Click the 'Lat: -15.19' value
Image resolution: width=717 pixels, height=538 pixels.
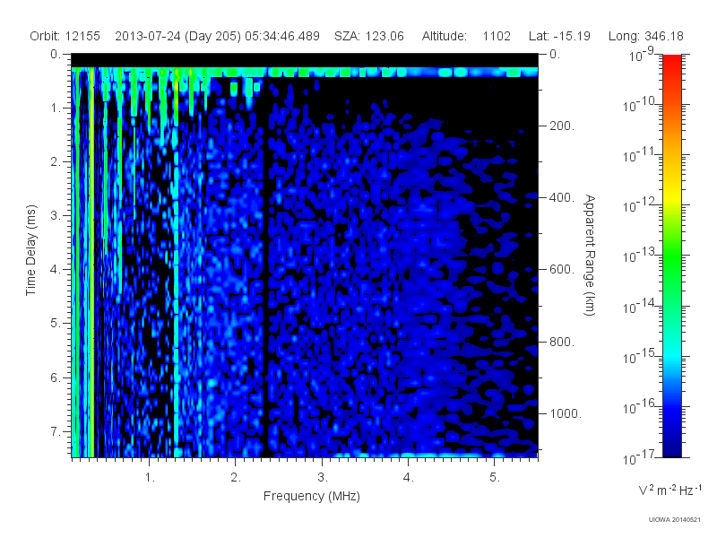559,36
